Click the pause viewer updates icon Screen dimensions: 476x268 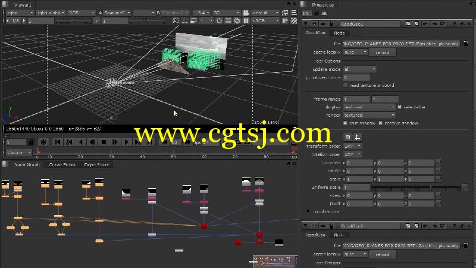[x=246, y=21]
